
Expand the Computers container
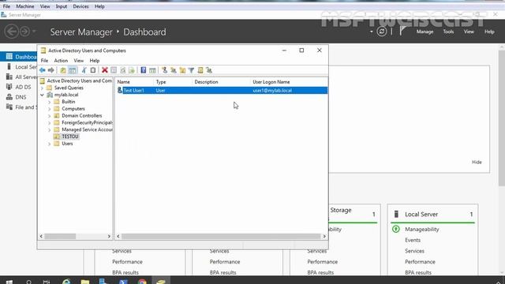(49, 109)
